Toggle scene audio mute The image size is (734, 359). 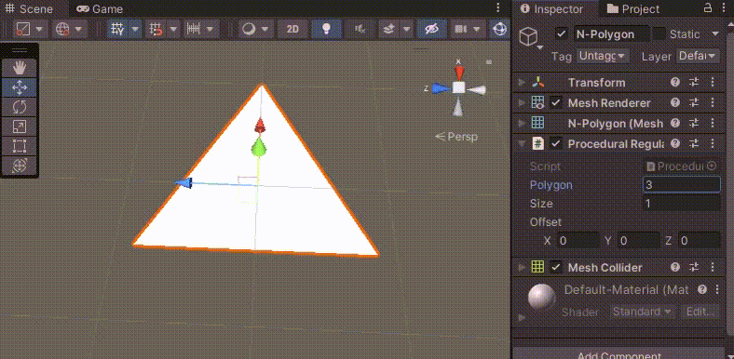tap(360, 30)
